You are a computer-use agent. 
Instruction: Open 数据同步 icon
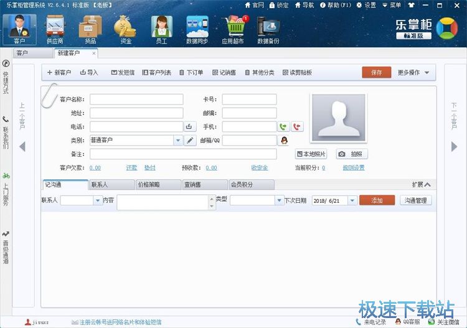197,29
